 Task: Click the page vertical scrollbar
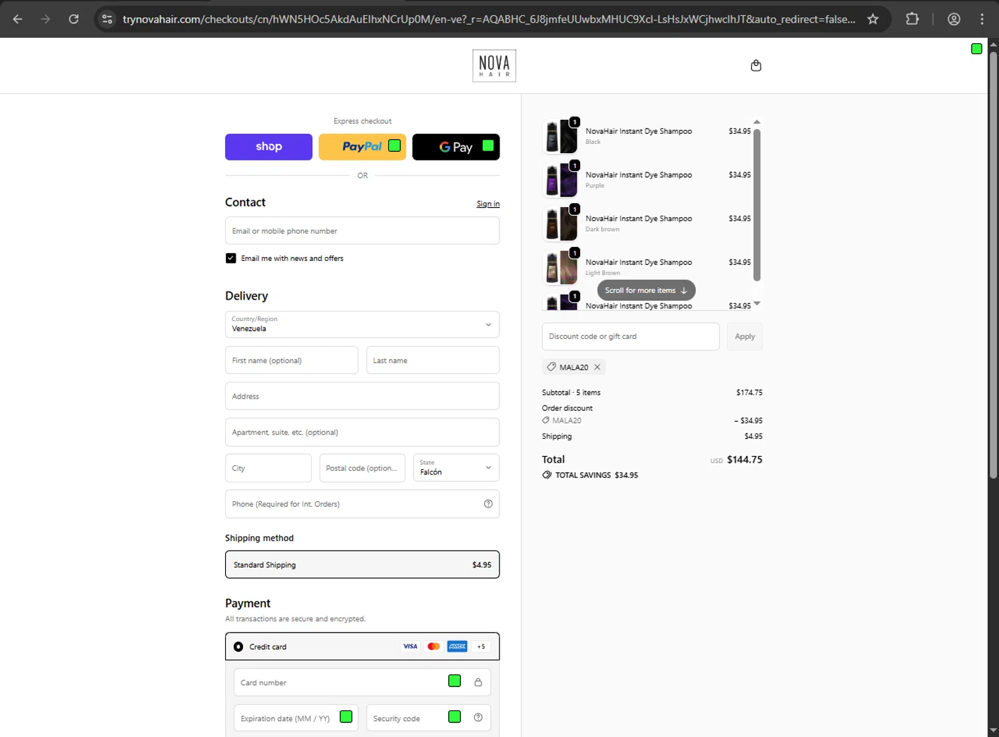[x=993, y=264]
